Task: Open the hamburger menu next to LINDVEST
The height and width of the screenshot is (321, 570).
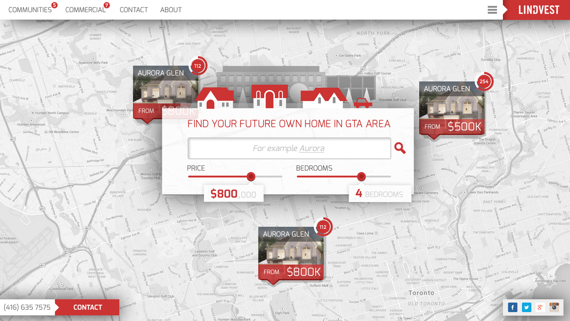Action: (x=492, y=9)
